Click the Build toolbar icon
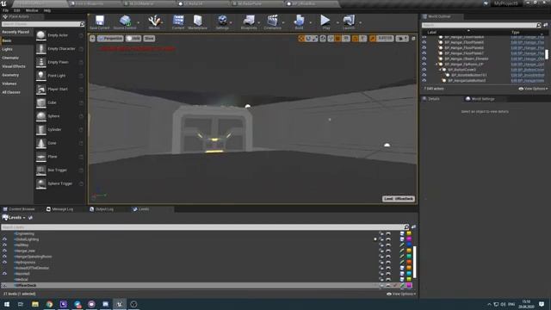 (x=299, y=21)
